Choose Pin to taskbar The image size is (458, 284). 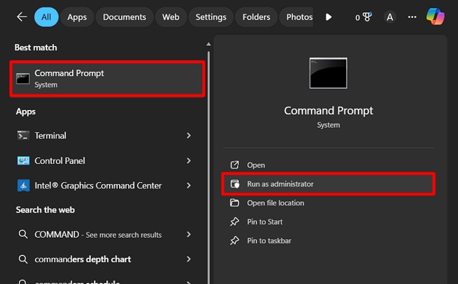coord(328,241)
